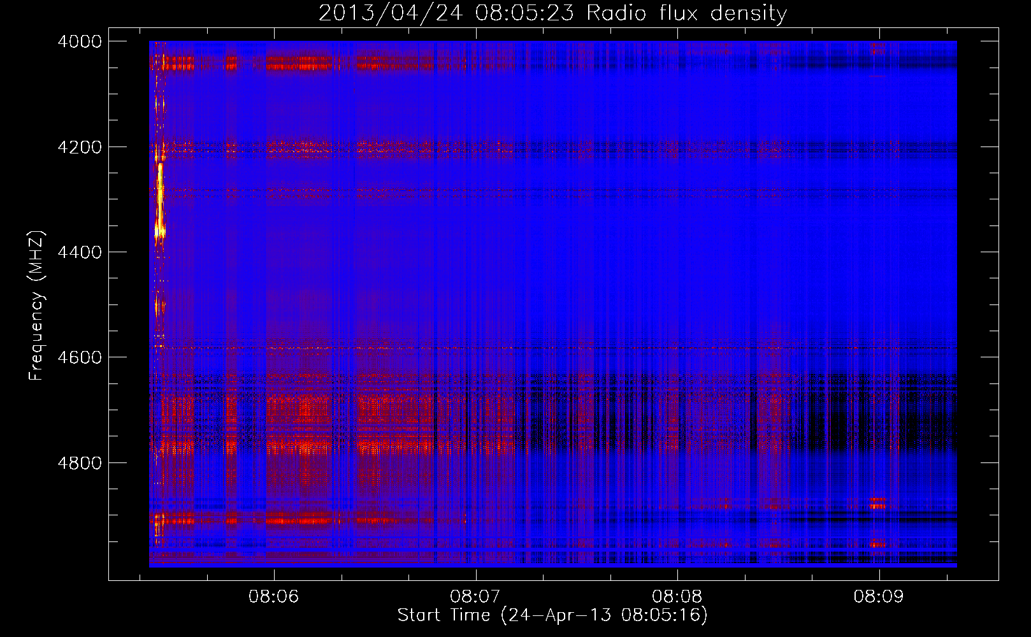Image resolution: width=1031 pixels, height=637 pixels.
Task: Click the 4200 frequency axis label
Action: [80, 147]
